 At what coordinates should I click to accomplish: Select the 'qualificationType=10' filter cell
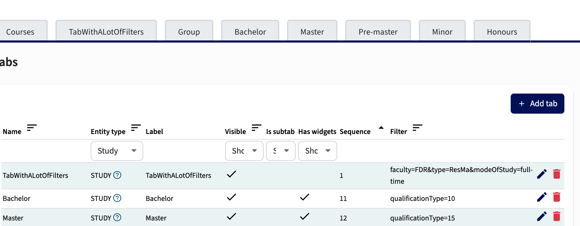[x=423, y=199]
